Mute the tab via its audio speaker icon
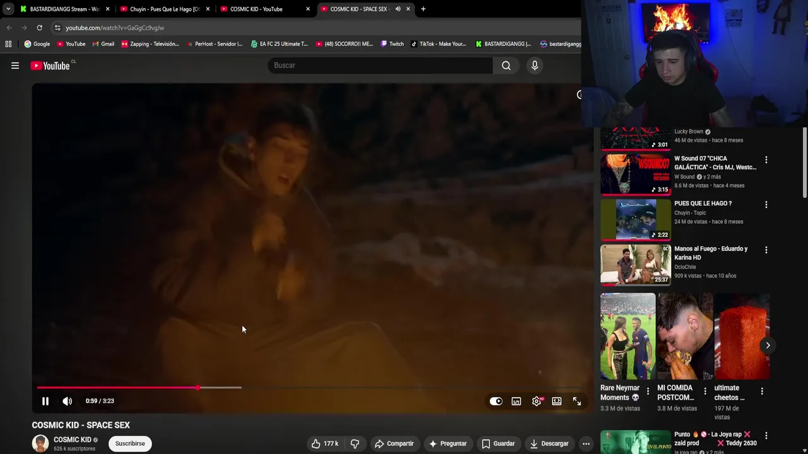This screenshot has height=454, width=808. tap(398, 9)
